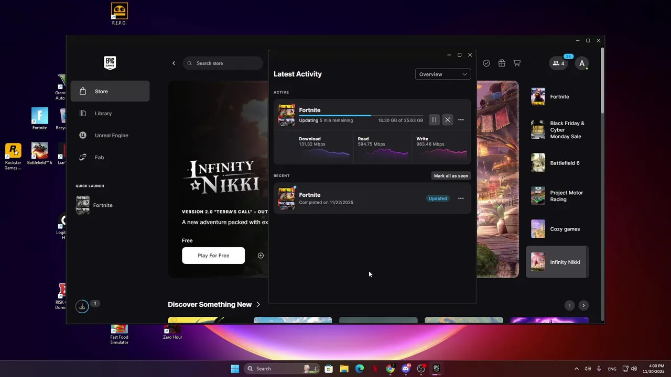Launch Fortnite from Quick Launch
The width and height of the screenshot is (671, 377).
click(110, 205)
